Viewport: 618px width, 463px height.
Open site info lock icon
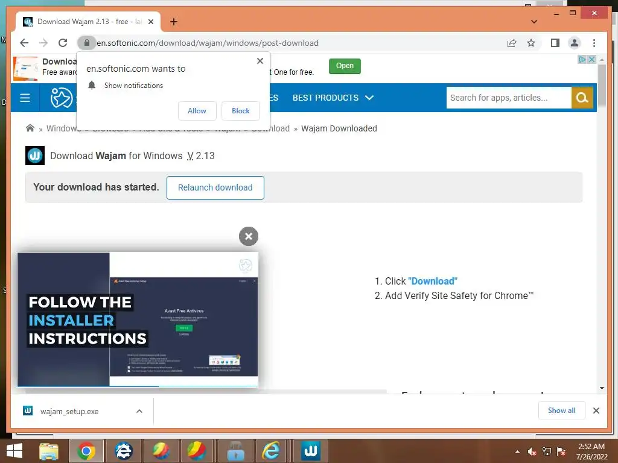click(x=87, y=43)
